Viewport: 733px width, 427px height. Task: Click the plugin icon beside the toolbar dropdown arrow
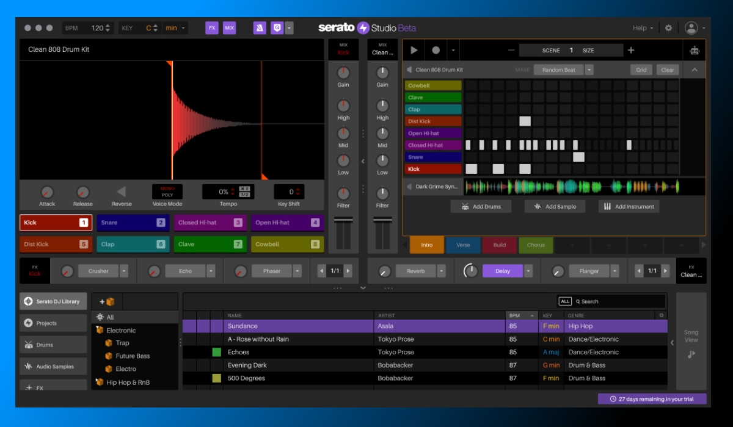tap(277, 28)
